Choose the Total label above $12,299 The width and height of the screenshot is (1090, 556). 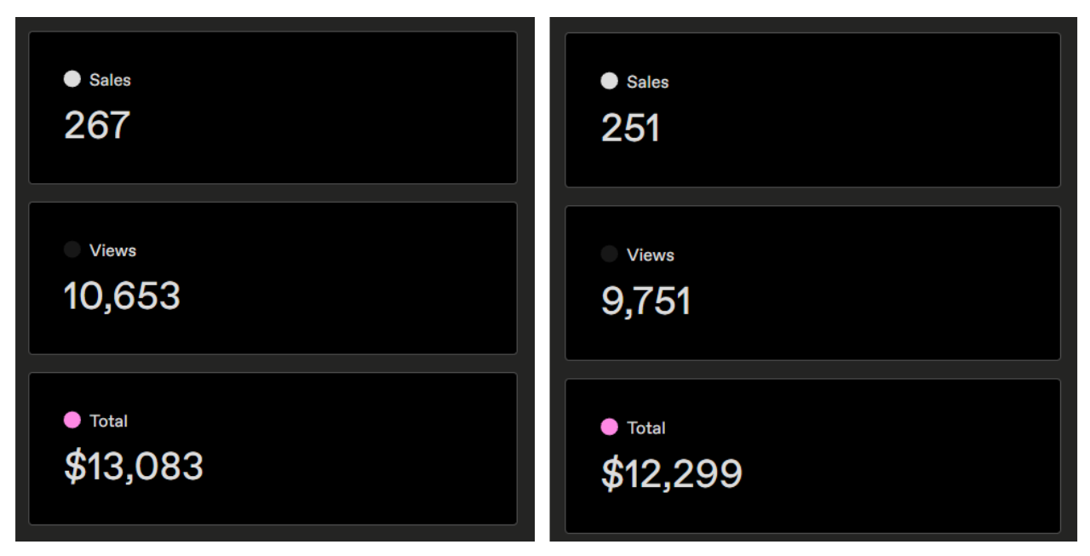tap(645, 427)
